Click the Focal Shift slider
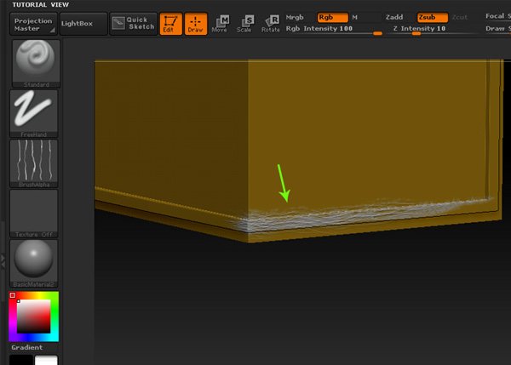 click(x=497, y=16)
